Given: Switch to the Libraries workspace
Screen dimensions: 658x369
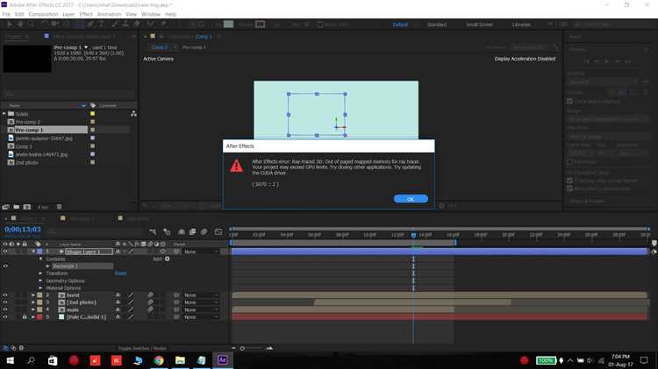Looking at the screenshot, I should click(521, 25).
